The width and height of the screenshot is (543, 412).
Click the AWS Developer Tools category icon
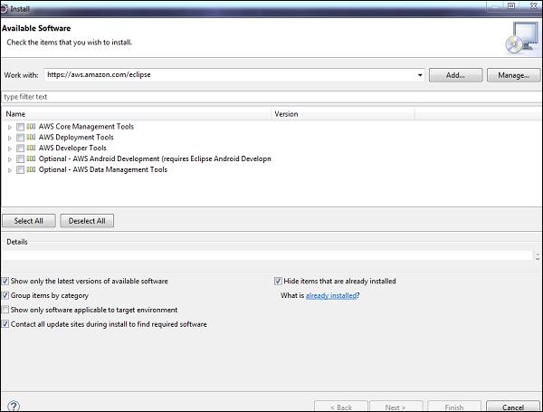[31, 149]
